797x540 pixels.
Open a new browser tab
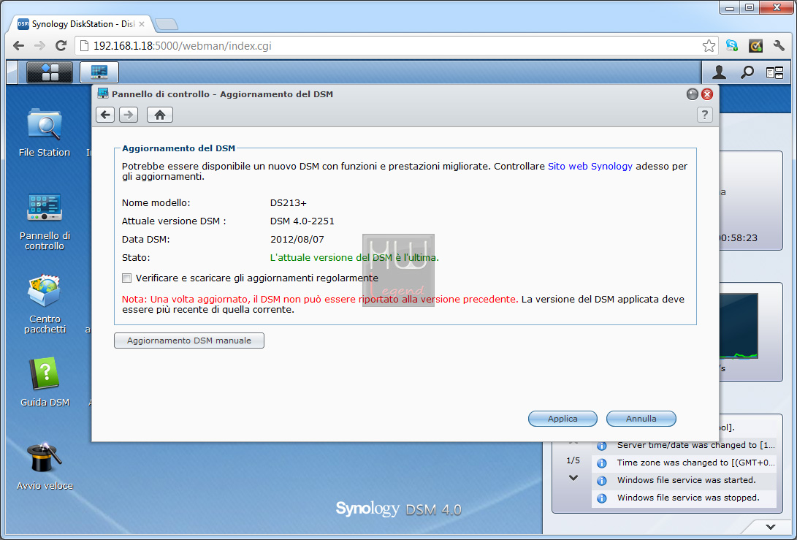point(167,24)
